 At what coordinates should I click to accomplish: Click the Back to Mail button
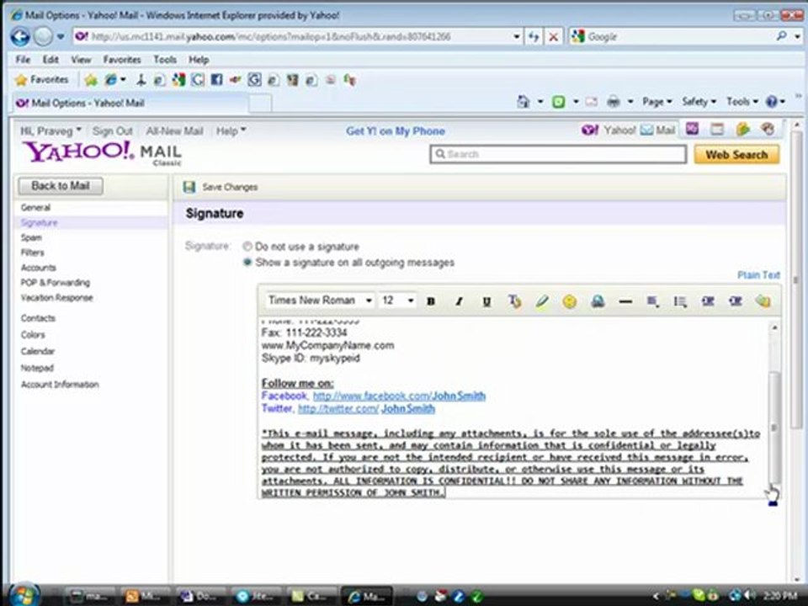(61, 186)
